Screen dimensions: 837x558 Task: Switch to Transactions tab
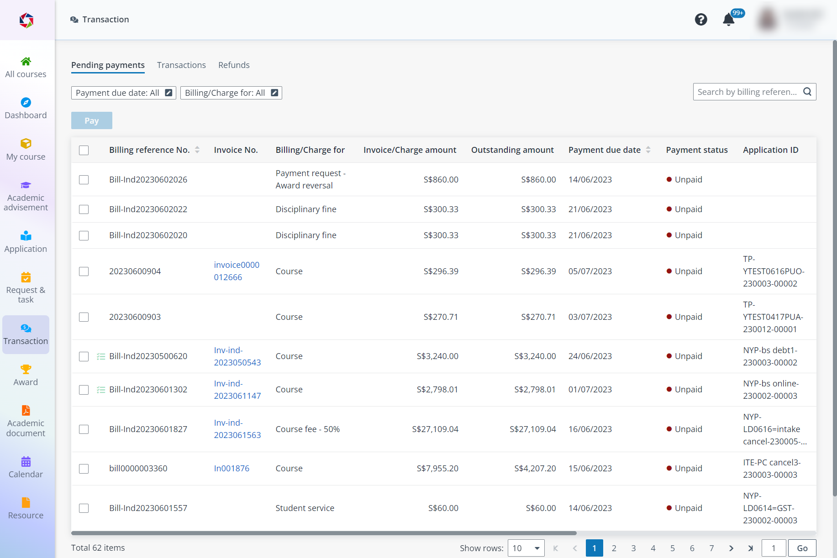pos(181,65)
